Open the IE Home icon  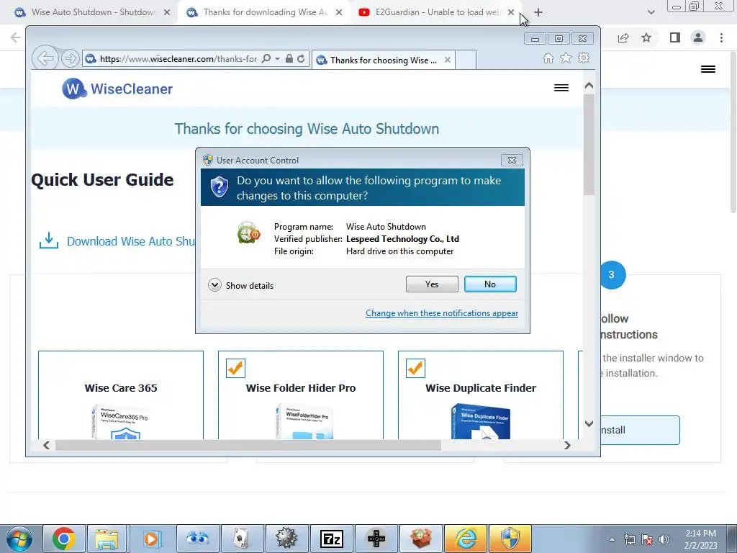pos(548,58)
